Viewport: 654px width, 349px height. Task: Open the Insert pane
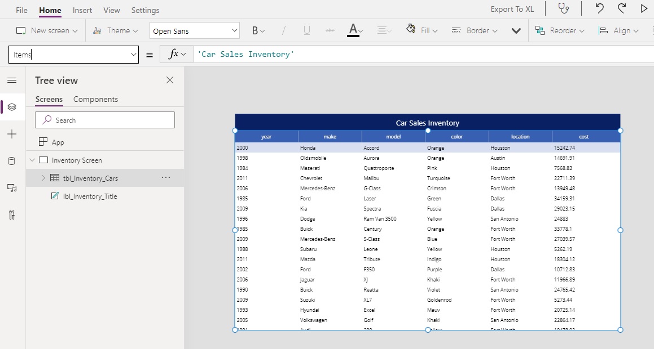pos(12,134)
